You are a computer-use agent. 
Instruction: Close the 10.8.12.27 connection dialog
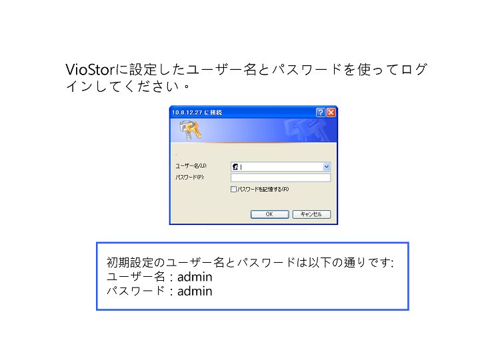[331, 112]
